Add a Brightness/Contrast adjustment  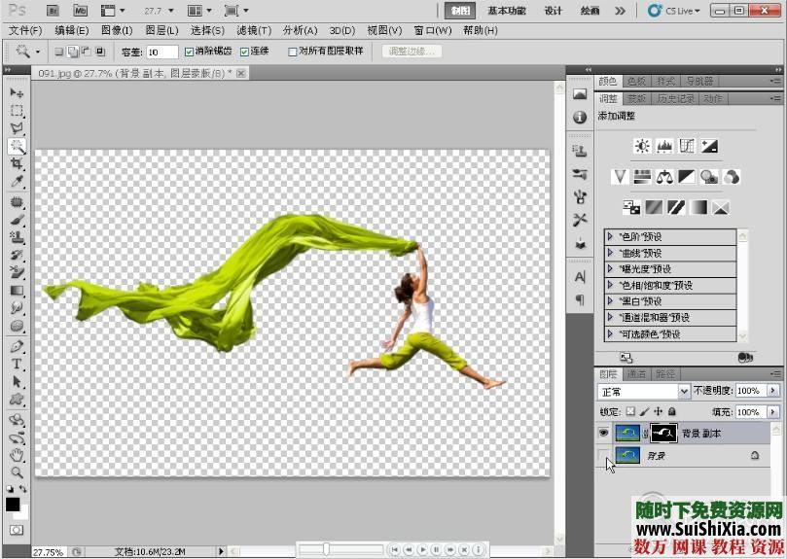[x=642, y=146]
